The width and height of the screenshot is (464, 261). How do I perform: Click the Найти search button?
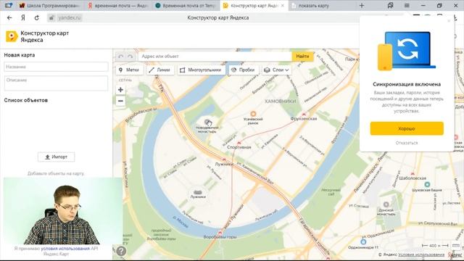[x=302, y=57]
